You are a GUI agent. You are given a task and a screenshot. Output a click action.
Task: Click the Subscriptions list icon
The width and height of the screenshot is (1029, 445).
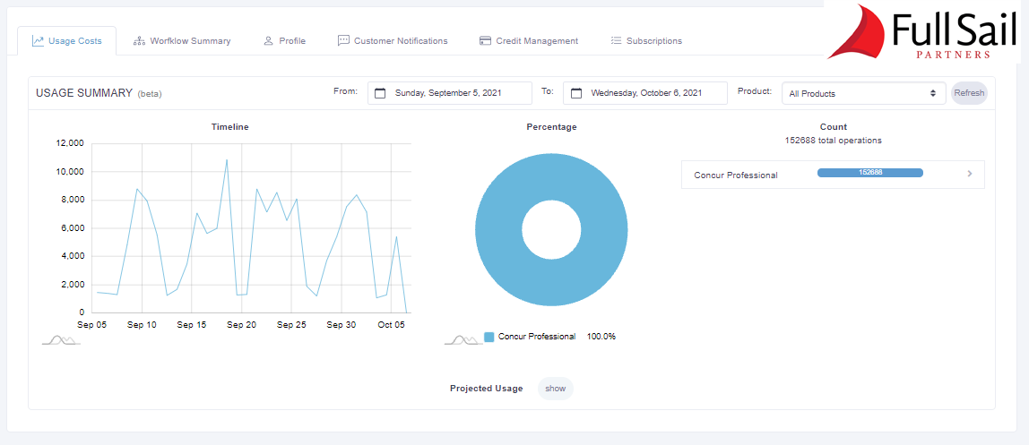click(x=616, y=41)
